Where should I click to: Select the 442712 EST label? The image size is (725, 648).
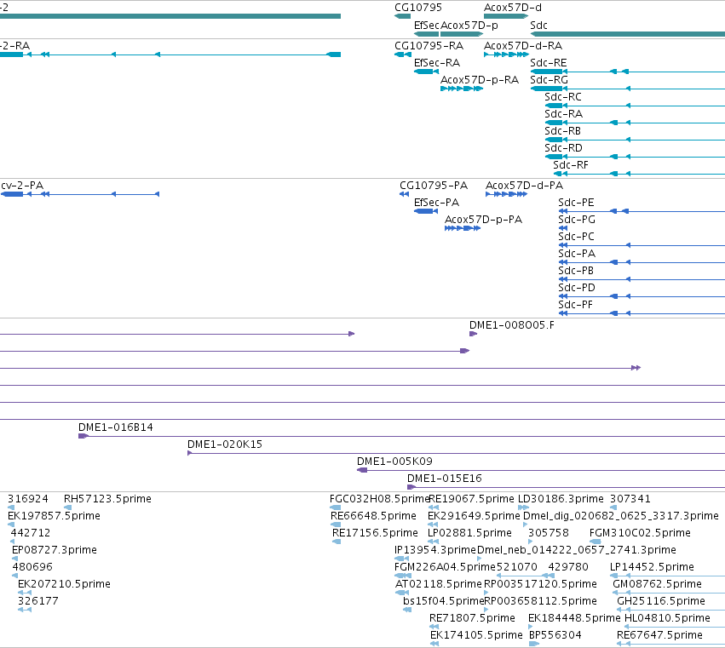coord(30,533)
